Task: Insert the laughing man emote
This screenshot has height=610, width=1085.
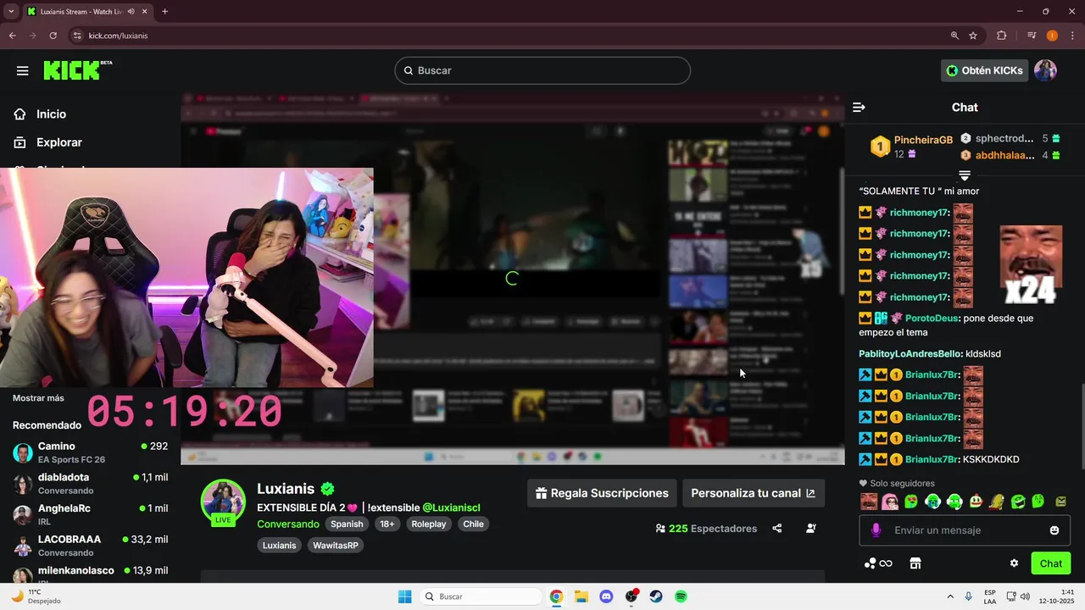Action: click(869, 502)
